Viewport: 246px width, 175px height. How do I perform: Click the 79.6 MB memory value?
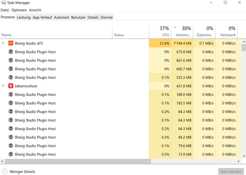[x=185, y=146]
